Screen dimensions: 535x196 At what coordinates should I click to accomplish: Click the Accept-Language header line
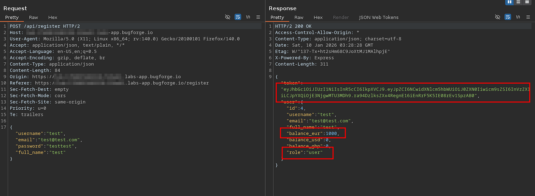tap(53, 51)
